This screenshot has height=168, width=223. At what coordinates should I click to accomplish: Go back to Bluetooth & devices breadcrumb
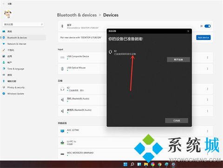click(x=77, y=15)
